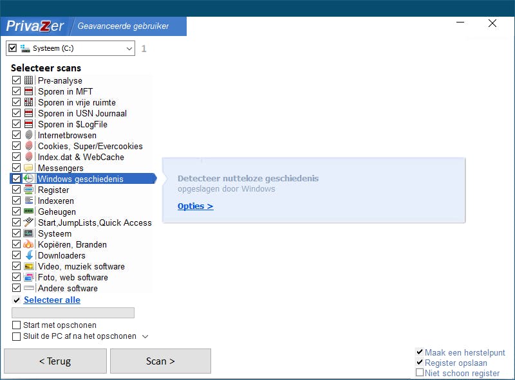Enable Start met opschonen checkbox
Image resolution: width=515 pixels, height=380 pixels.
click(16, 325)
